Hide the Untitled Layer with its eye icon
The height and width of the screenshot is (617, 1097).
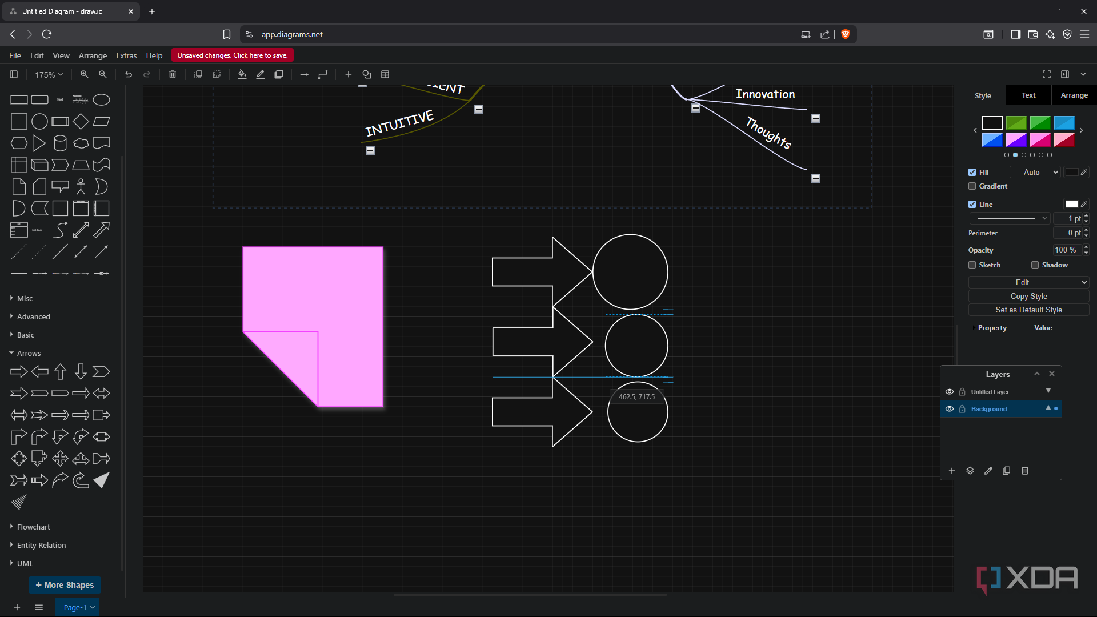(950, 392)
